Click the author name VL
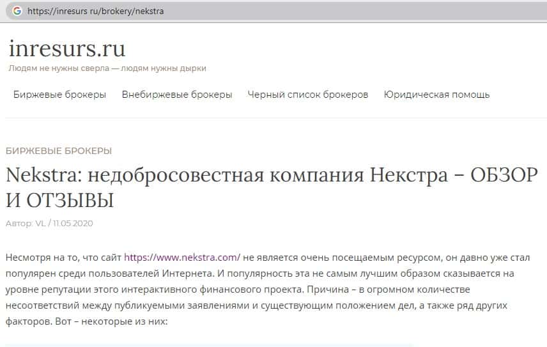This screenshot has width=547, height=347. point(40,223)
